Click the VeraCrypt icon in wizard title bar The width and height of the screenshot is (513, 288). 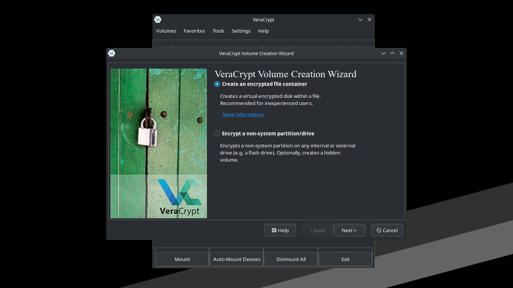click(x=112, y=53)
